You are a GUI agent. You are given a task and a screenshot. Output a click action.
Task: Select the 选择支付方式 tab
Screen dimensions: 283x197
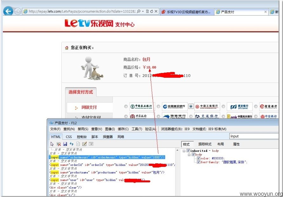click(81, 92)
